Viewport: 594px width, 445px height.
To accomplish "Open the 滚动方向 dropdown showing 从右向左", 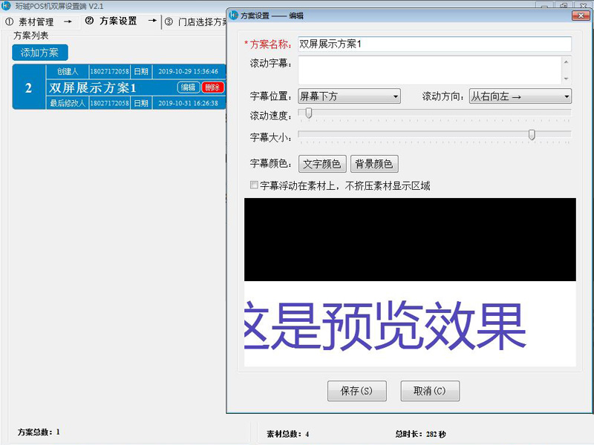I will click(520, 96).
